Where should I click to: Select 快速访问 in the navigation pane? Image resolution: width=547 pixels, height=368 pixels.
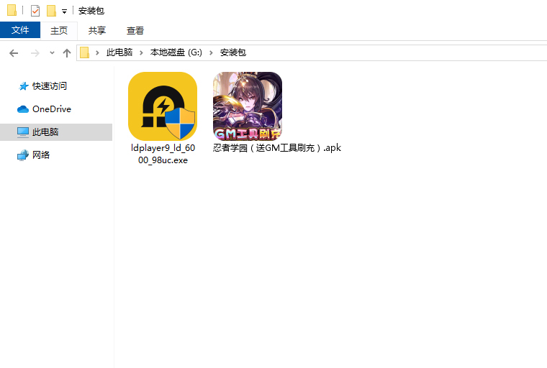tap(50, 86)
